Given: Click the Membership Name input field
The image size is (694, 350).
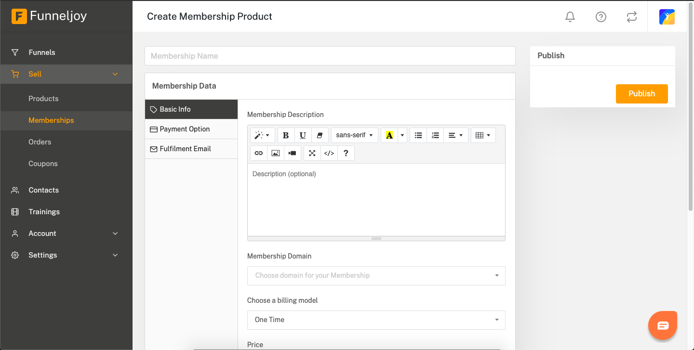Looking at the screenshot, I should point(330,56).
